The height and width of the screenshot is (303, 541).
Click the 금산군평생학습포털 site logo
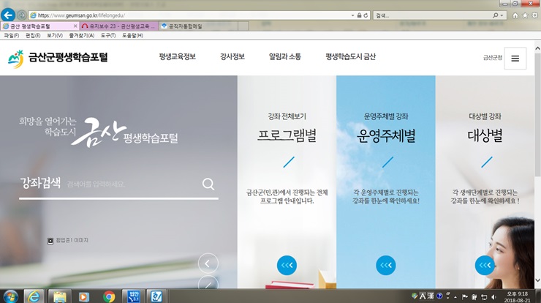pos(58,57)
